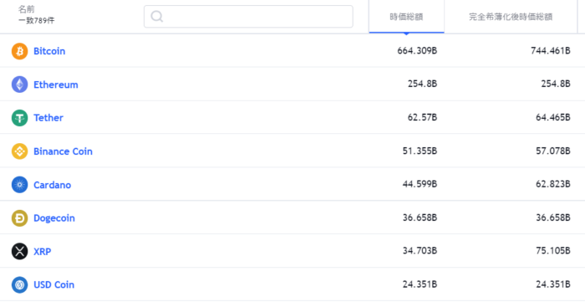Screen dimensions: 585x302
Task: Sort by 完全希薄化後時価総額 column header
Action: (x=511, y=17)
